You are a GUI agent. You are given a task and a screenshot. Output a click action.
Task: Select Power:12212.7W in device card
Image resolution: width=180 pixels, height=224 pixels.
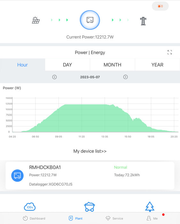[43, 175]
